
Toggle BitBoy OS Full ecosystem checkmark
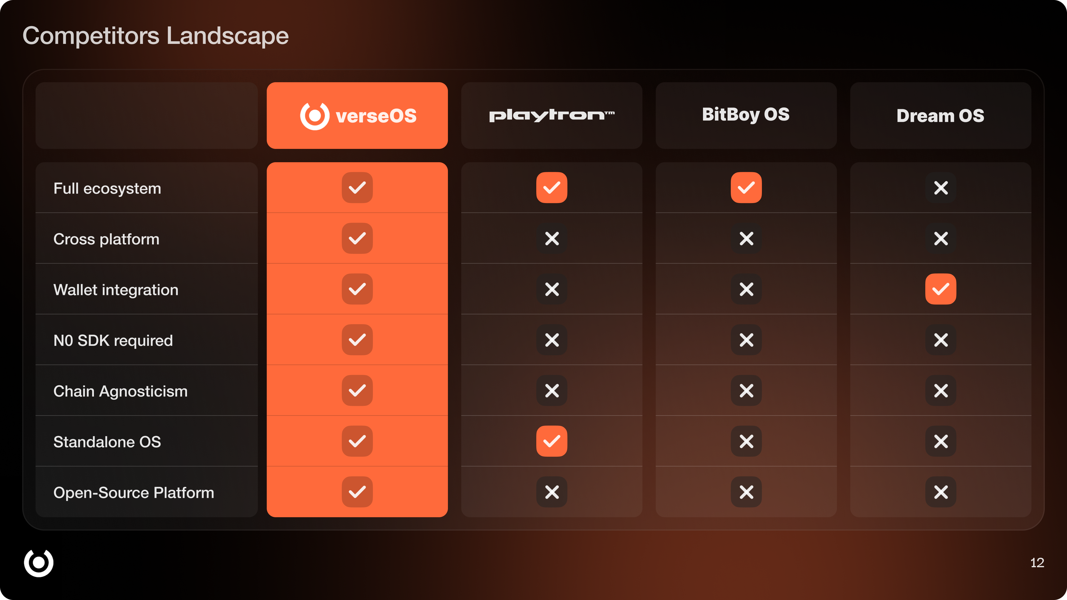coord(746,187)
